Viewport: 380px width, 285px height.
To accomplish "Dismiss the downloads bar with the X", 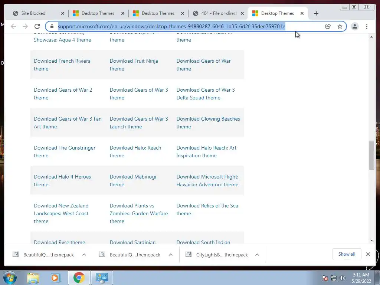I will 368,254.
